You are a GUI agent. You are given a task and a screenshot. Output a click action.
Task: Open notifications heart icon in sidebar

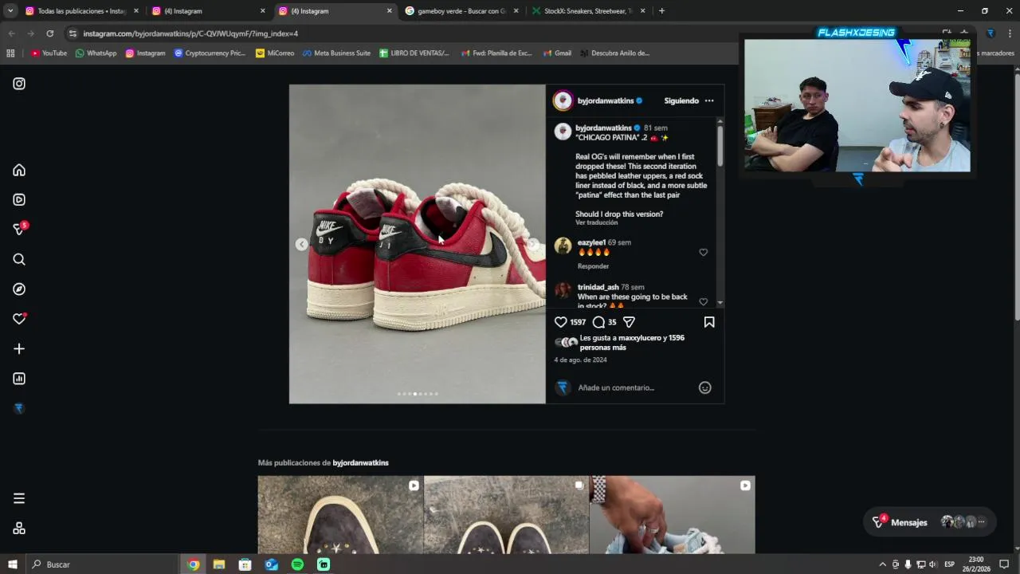[x=19, y=319]
